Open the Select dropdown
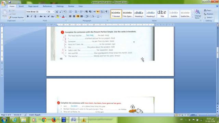This screenshot has width=219, height=123. point(208,17)
